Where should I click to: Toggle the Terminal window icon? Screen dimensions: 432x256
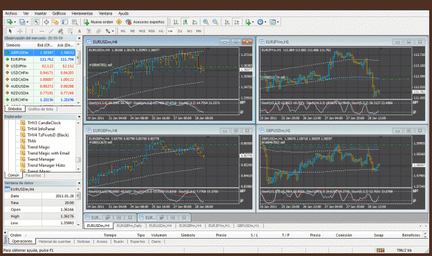tap(65, 22)
